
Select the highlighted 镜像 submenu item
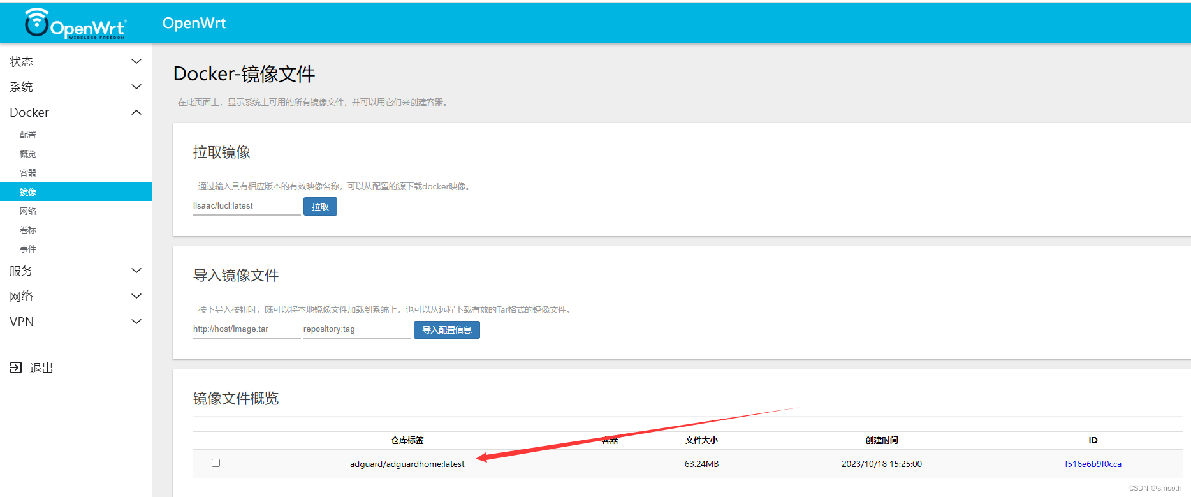pyautogui.click(x=76, y=191)
